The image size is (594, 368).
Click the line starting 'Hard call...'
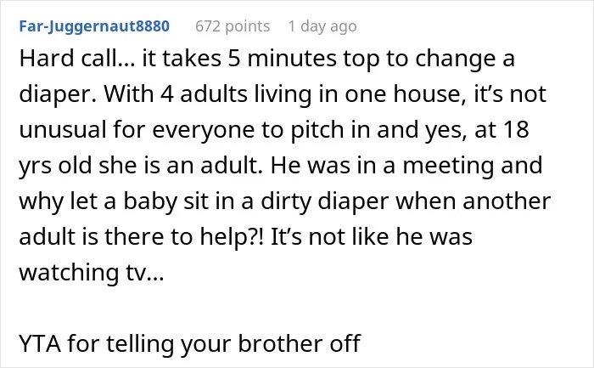click(266, 59)
